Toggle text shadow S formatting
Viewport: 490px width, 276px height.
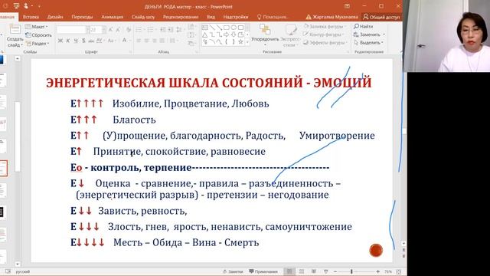83,41
